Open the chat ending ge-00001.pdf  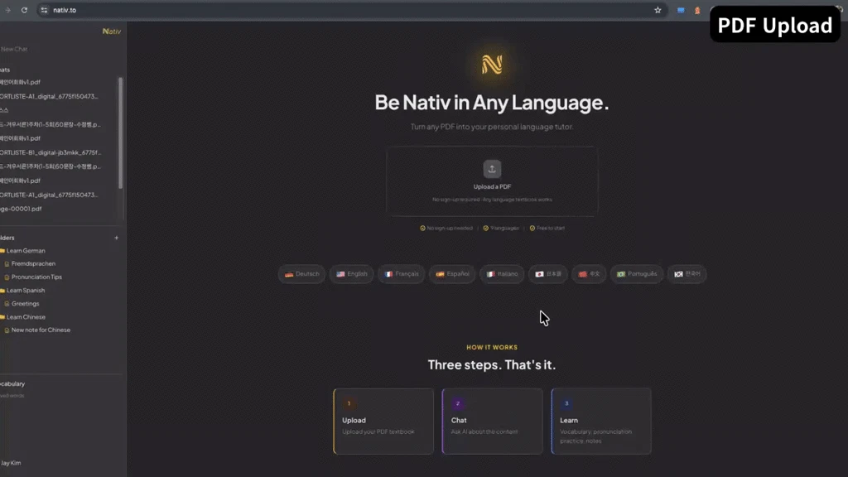point(21,209)
